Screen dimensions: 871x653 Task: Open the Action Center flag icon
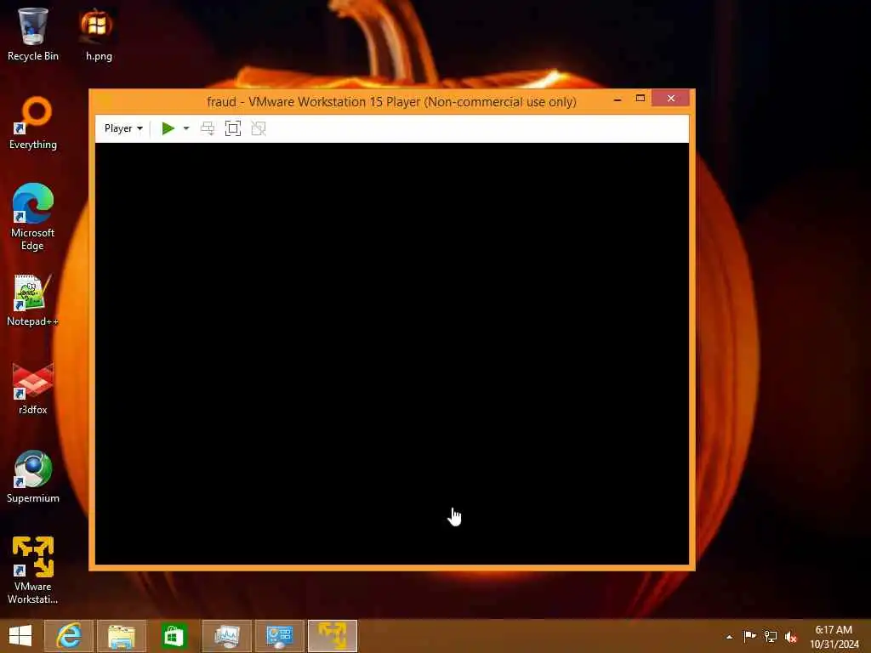[x=749, y=636]
